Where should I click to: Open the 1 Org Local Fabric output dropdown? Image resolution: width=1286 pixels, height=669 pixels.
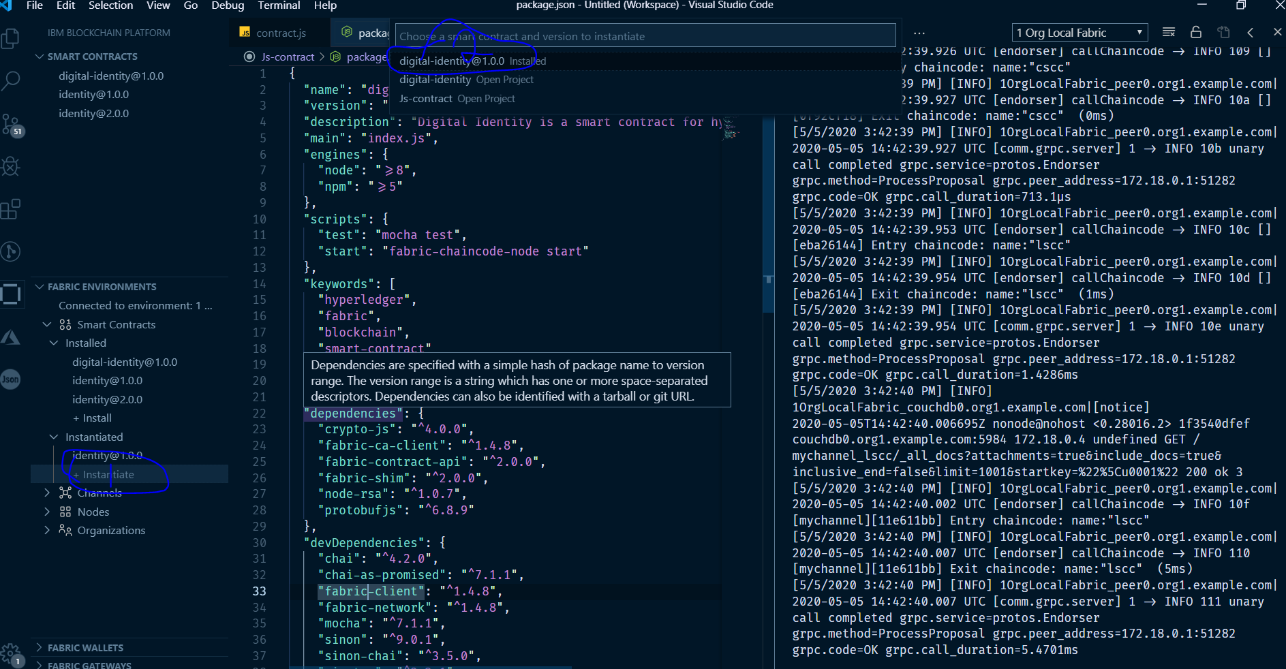pos(1080,33)
